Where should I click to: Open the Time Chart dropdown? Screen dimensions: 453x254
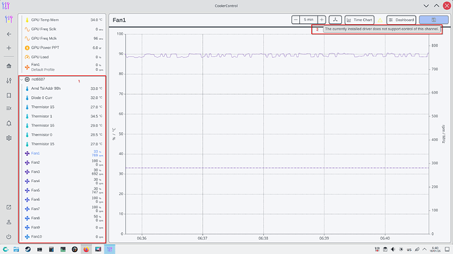359,20
